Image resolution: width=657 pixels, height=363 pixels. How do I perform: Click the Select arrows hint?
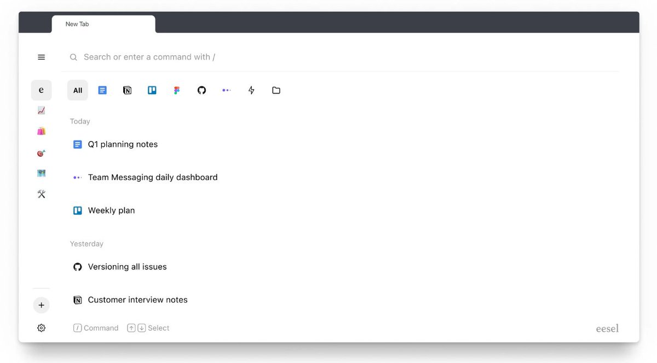(148, 328)
